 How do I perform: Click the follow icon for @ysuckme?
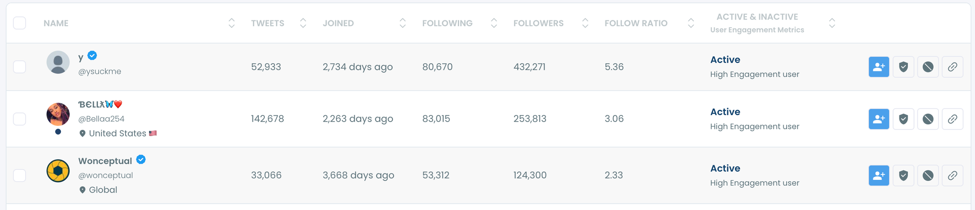pyautogui.click(x=878, y=67)
